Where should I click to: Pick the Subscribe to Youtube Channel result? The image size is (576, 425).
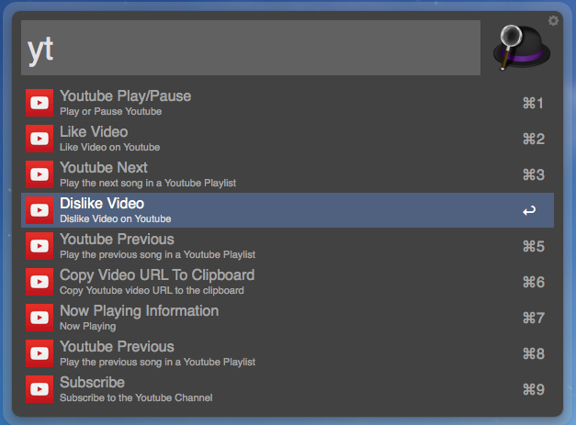pos(276,389)
